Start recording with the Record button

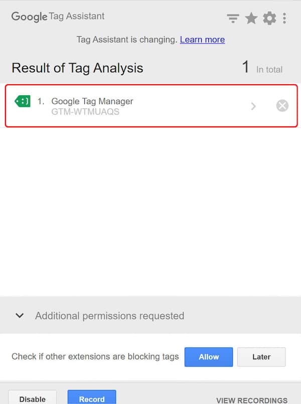click(x=92, y=399)
